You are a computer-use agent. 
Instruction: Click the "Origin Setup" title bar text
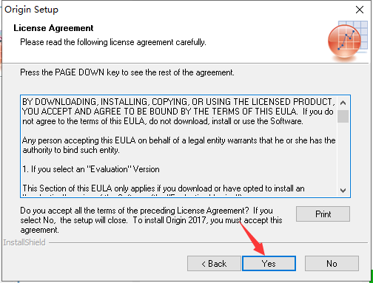pyautogui.click(x=31, y=10)
